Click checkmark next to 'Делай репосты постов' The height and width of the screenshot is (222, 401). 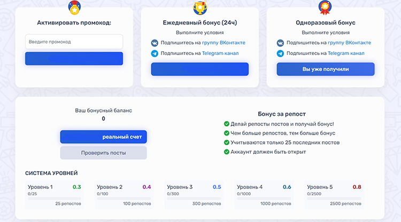point(226,124)
